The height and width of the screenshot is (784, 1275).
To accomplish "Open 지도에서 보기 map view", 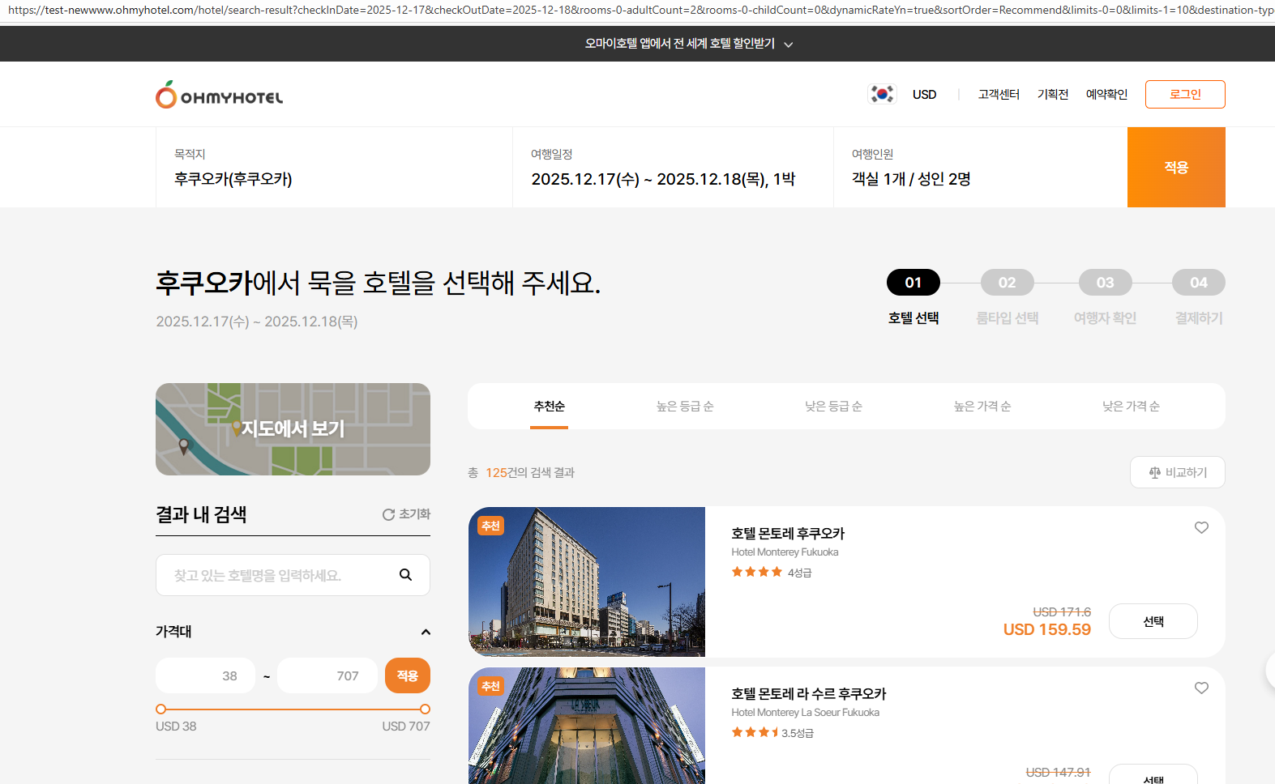I will coord(293,429).
